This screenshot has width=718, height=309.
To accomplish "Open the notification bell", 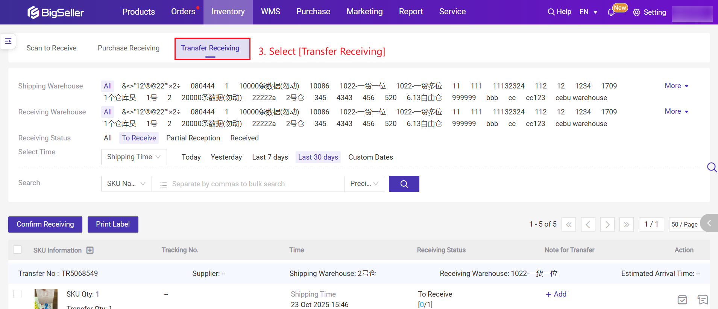I will tap(611, 12).
